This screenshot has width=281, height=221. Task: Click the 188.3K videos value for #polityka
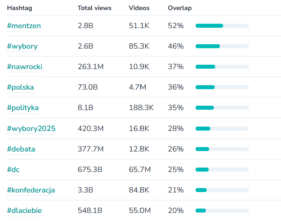coord(141,108)
